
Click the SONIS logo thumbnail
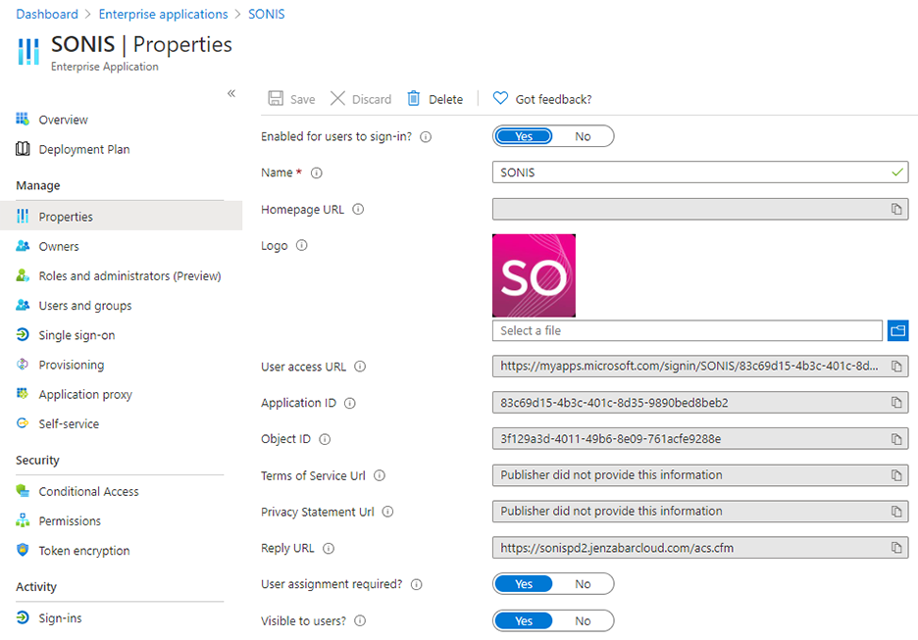click(x=534, y=275)
